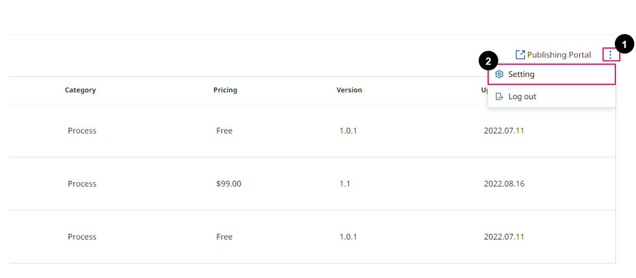
Task: Open the Publishing Portal link
Action: point(558,55)
